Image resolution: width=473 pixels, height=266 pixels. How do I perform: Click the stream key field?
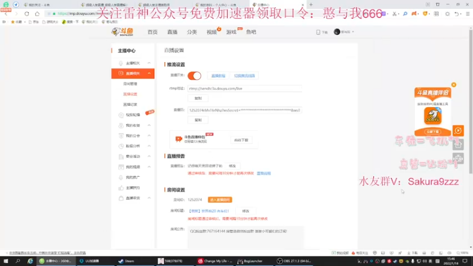coord(245,110)
